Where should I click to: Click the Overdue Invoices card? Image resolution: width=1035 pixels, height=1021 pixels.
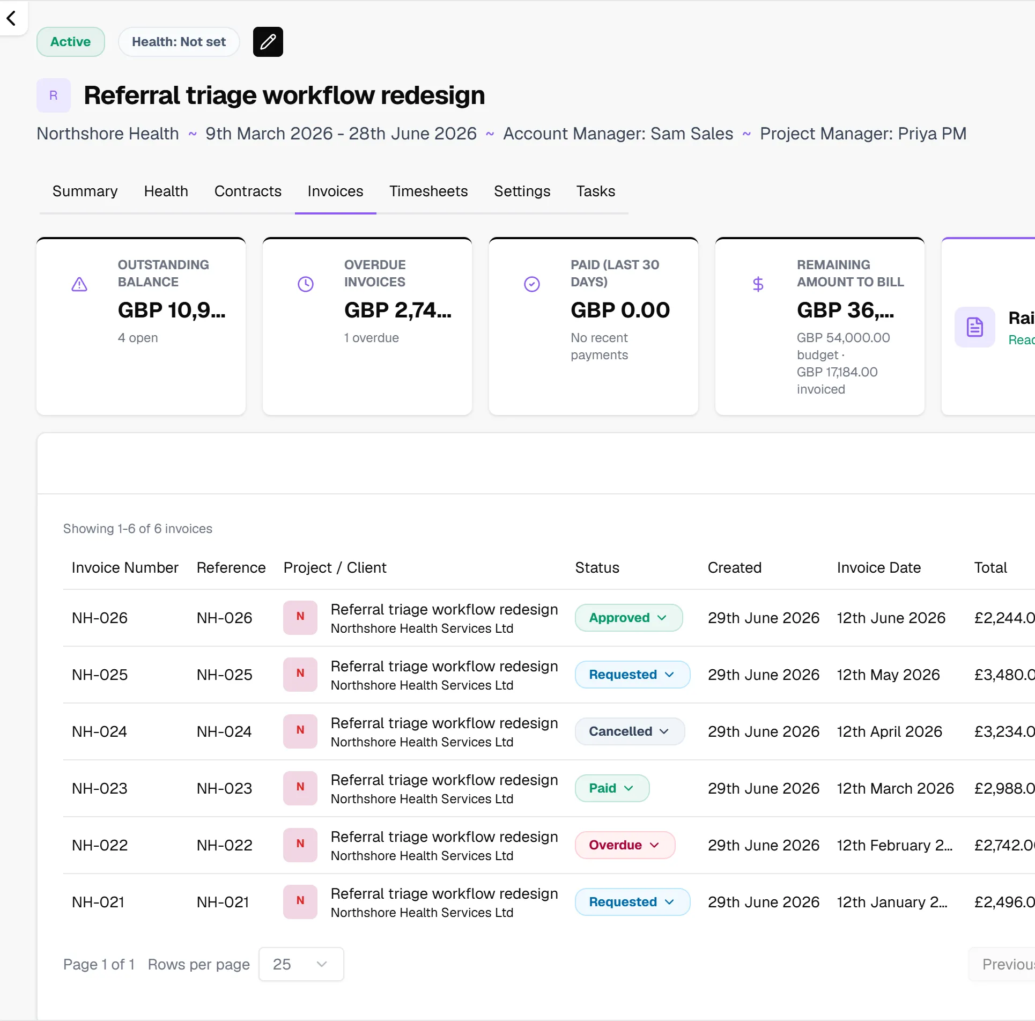point(367,326)
